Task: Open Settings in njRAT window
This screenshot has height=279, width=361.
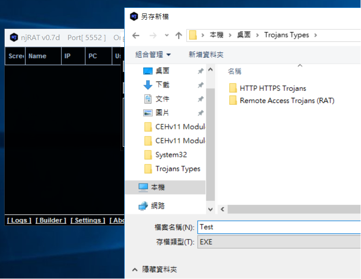Action: point(88,220)
